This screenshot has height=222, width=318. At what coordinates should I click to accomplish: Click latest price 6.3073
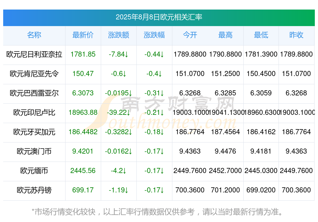tap(83, 93)
